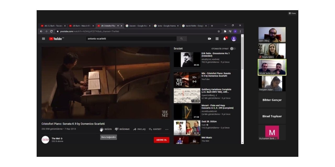Start a search with the magnifier icon
This screenshot has height=167, width=335.
tap(181, 38)
